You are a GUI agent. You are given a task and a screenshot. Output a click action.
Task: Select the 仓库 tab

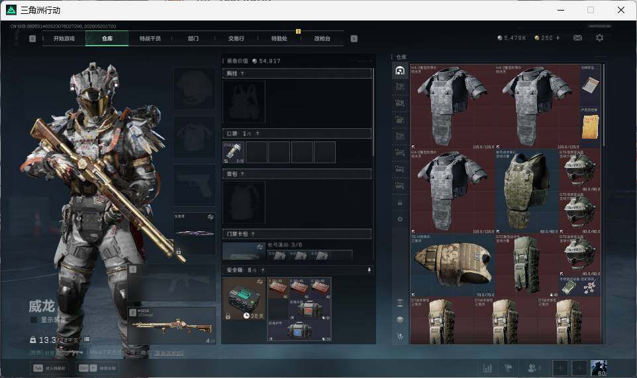107,38
